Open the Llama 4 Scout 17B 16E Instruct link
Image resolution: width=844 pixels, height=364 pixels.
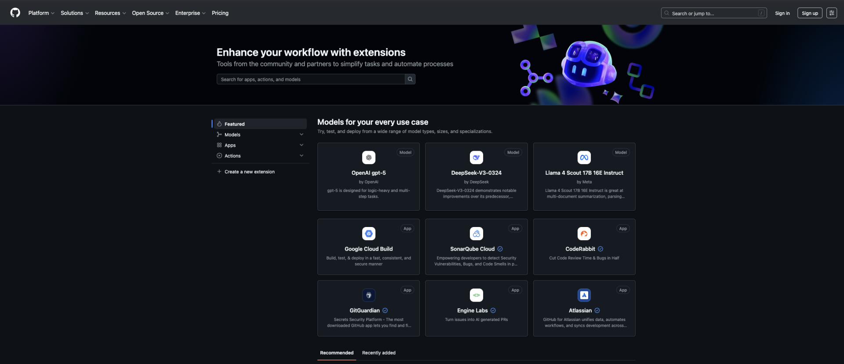584,173
